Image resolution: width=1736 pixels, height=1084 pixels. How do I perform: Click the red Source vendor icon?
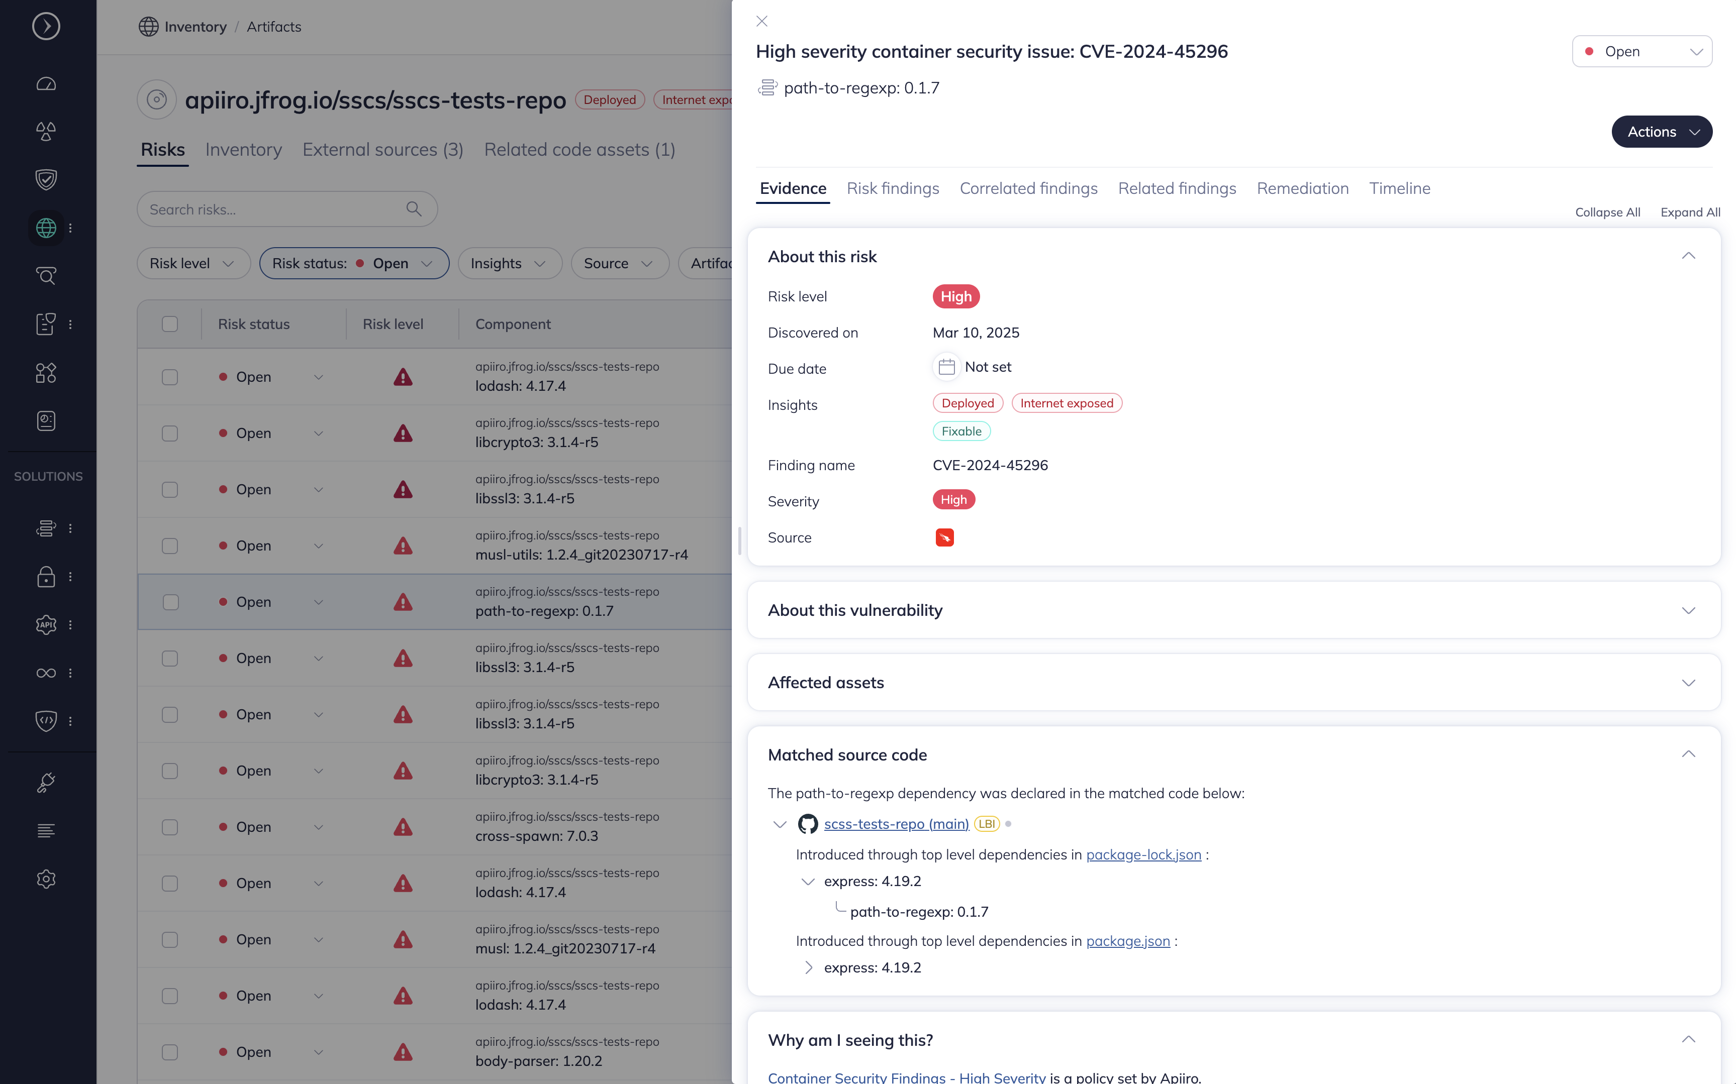945,537
